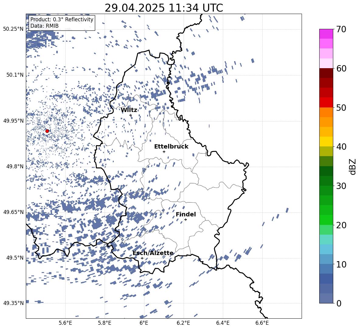Click the colorbar tick label 40
Screen dimensions: 360x329
tap(341, 147)
